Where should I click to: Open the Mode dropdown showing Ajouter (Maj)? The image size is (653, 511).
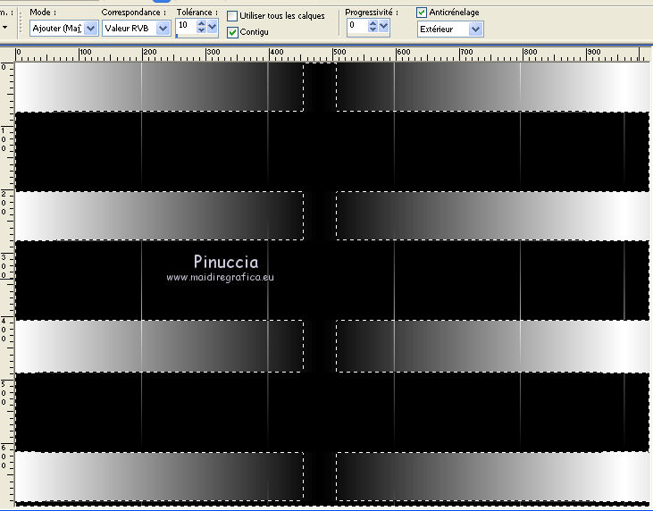click(x=63, y=29)
